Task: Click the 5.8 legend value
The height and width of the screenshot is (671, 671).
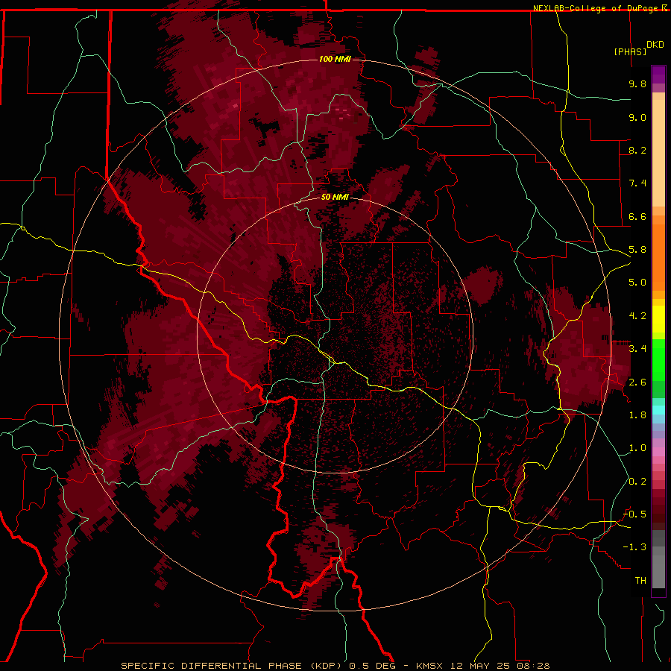Action: point(637,250)
